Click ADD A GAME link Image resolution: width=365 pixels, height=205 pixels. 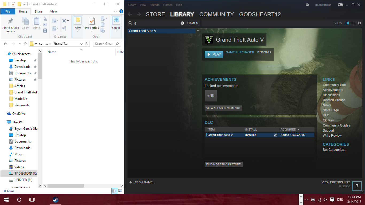tap(142, 182)
